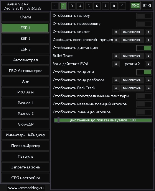
Task: Click right arrow for Зона действия FOV
Action: pyautogui.click(x=148, y=64)
